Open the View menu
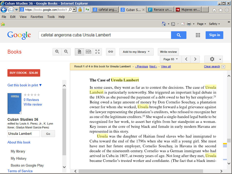The width and height of the screenshot is (232, 174). click(x=23, y=17)
